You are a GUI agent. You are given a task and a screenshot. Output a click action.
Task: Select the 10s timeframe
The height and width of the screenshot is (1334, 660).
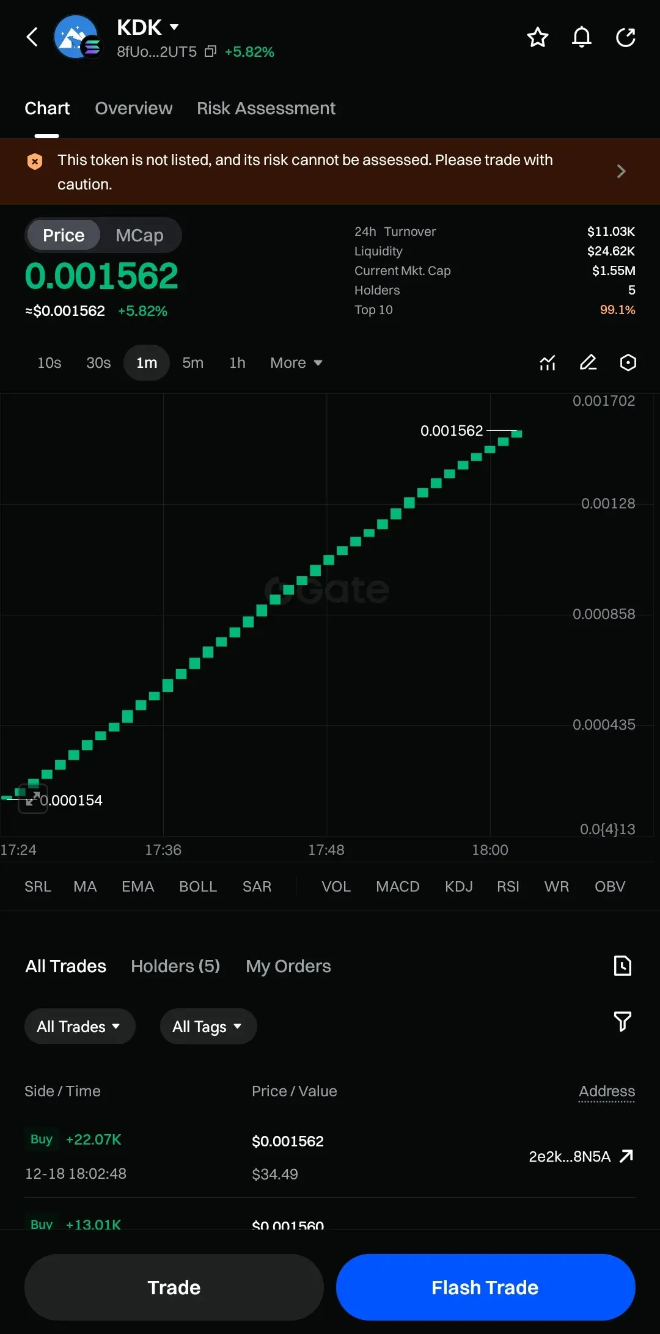pos(50,363)
